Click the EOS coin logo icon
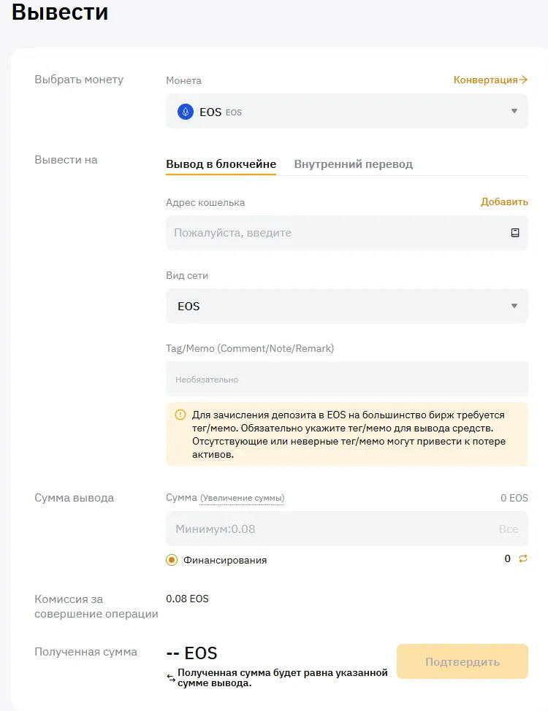The height and width of the screenshot is (711, 548). [x=186, y=112]
